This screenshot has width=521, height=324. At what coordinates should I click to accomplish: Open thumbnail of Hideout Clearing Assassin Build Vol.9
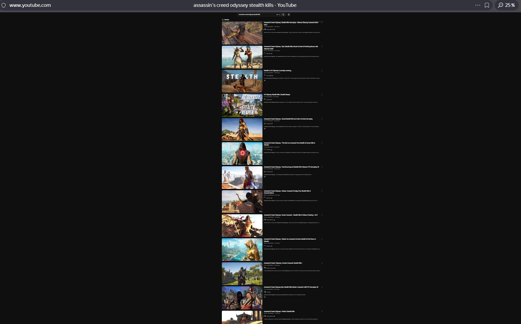242,33
